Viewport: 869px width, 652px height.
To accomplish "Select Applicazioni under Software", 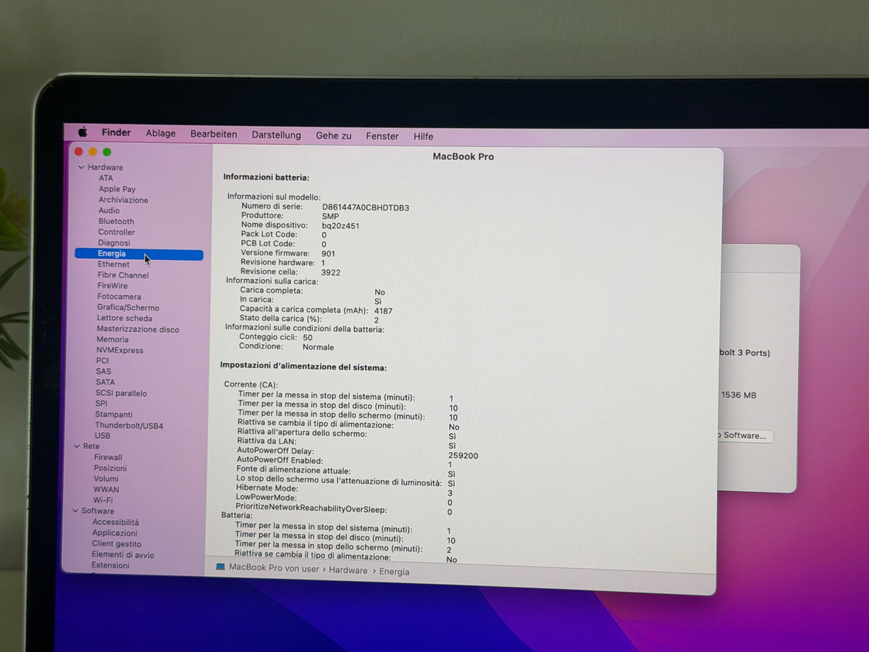I will [x=115, y=533].
